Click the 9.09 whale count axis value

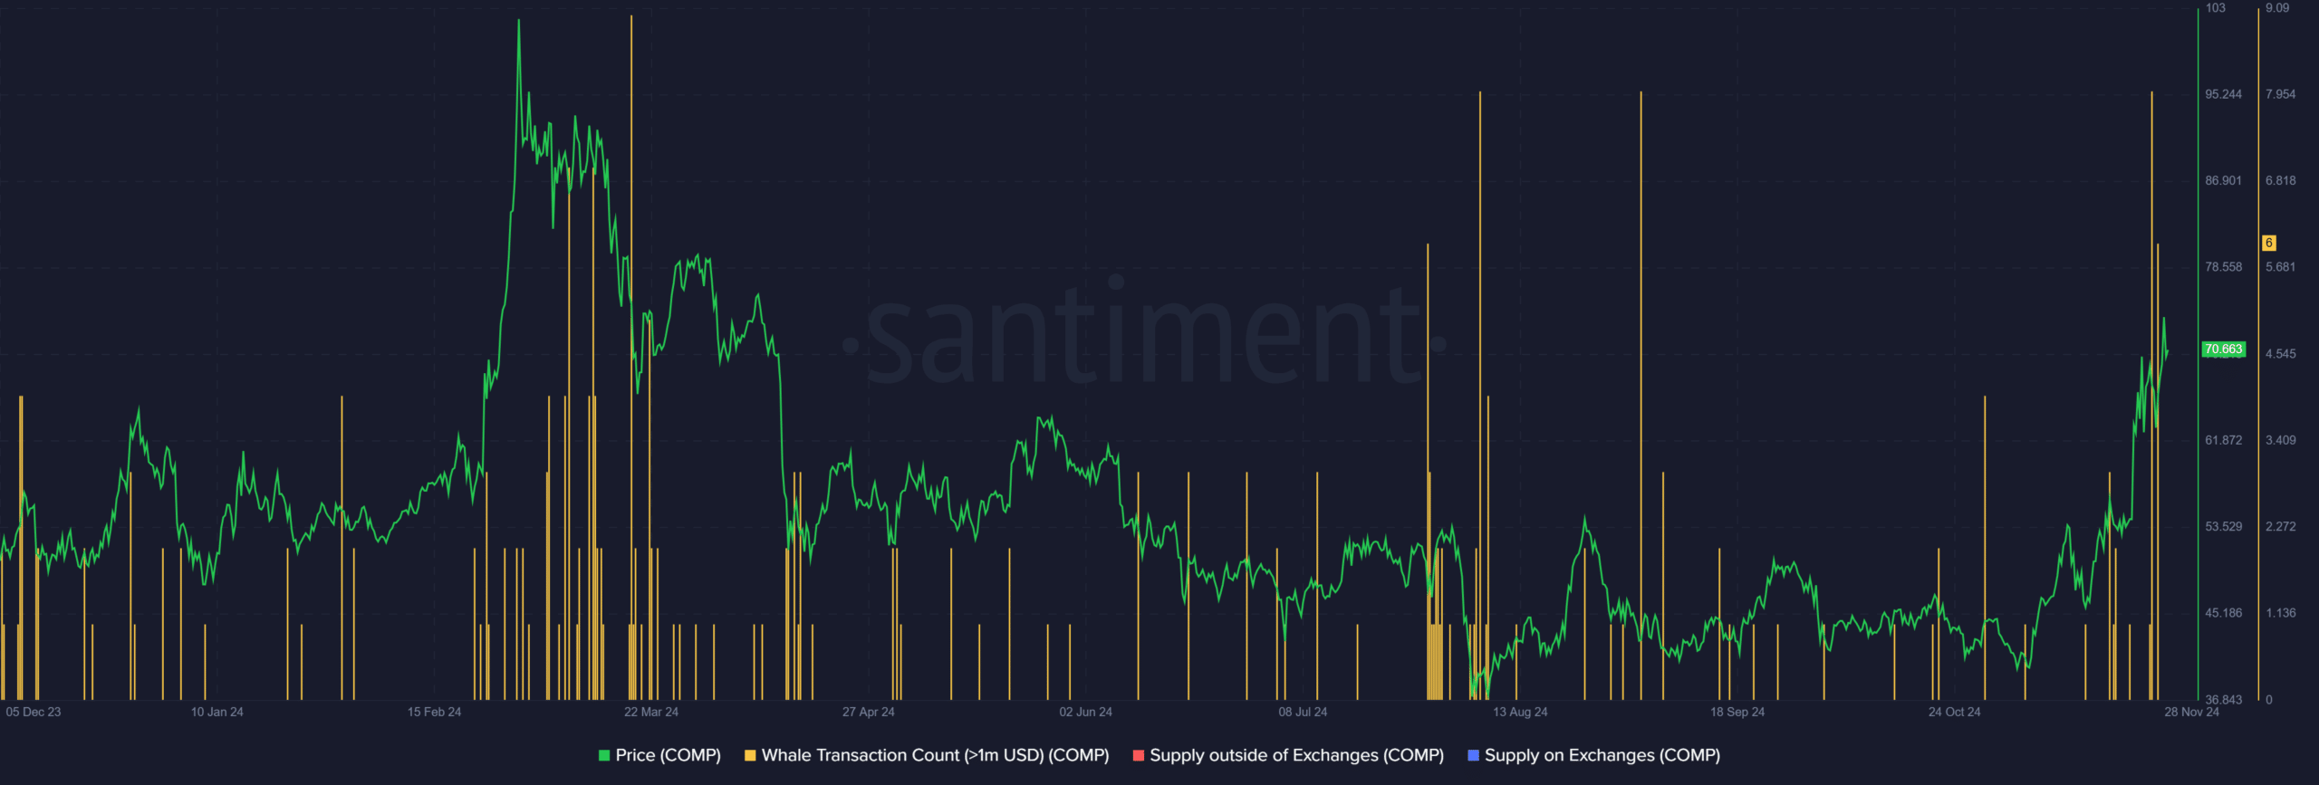pyautogui.click(x=2277, y=8)
